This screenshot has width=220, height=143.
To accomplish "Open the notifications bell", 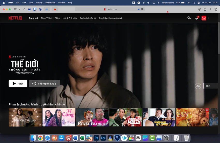I will click(x=197, y=18).
